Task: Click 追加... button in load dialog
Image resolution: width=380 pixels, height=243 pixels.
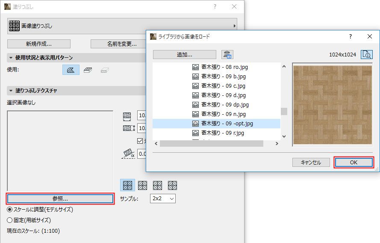Action: click(184, 55)
